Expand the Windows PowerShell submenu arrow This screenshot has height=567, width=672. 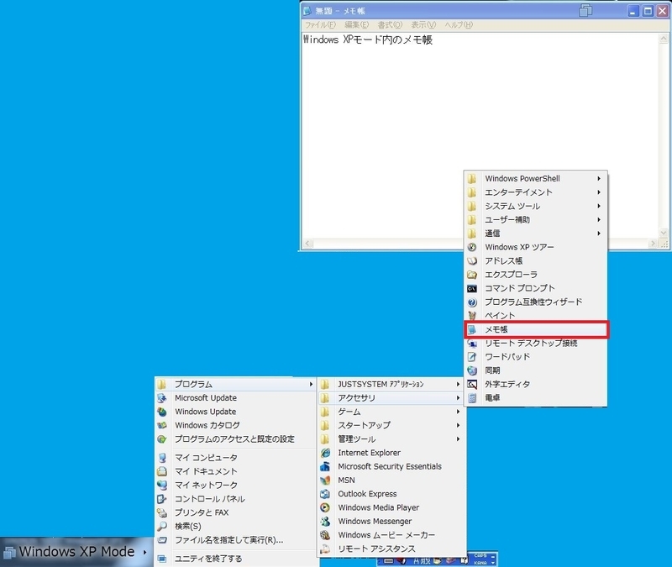coord(599,178)
